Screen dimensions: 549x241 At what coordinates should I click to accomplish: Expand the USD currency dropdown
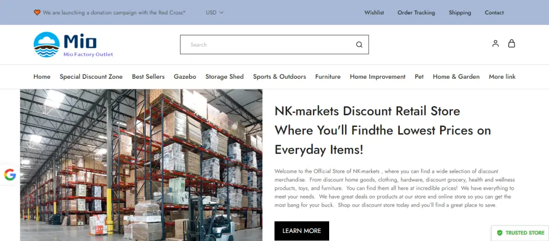point(214,13)
